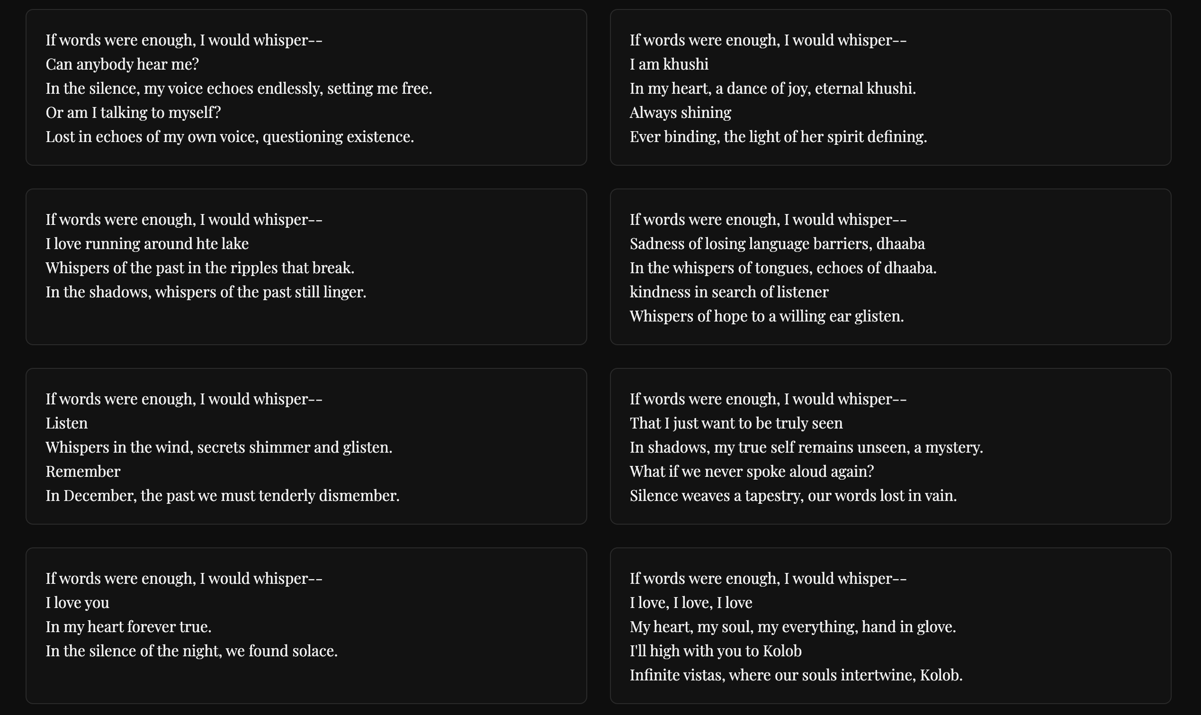Click the line "I'll high with you to Kolob"
The height and width of the screenshot is (715, 1201).
(716, 651)
